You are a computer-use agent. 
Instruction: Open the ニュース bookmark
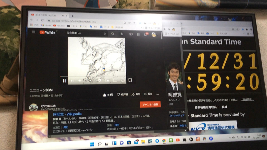click(104, 27)
